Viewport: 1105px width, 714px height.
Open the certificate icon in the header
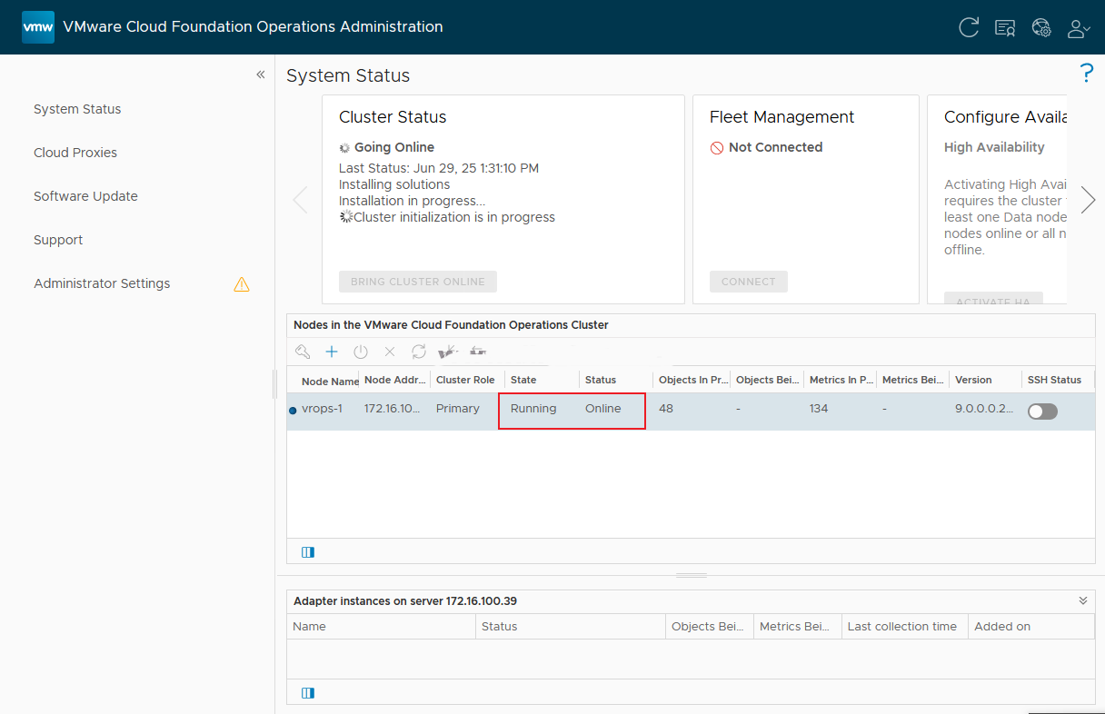(1005, 27)
